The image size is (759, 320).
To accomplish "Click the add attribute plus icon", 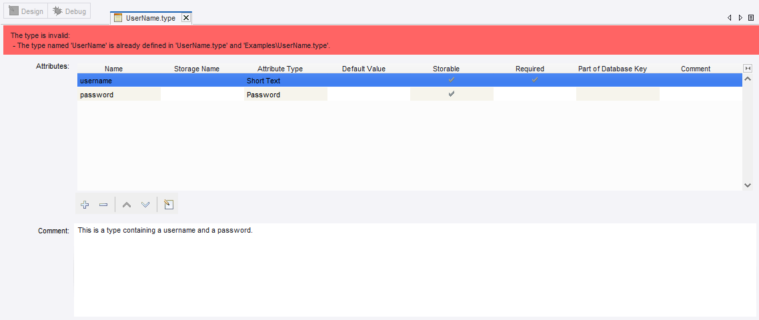I will (85, 205).
